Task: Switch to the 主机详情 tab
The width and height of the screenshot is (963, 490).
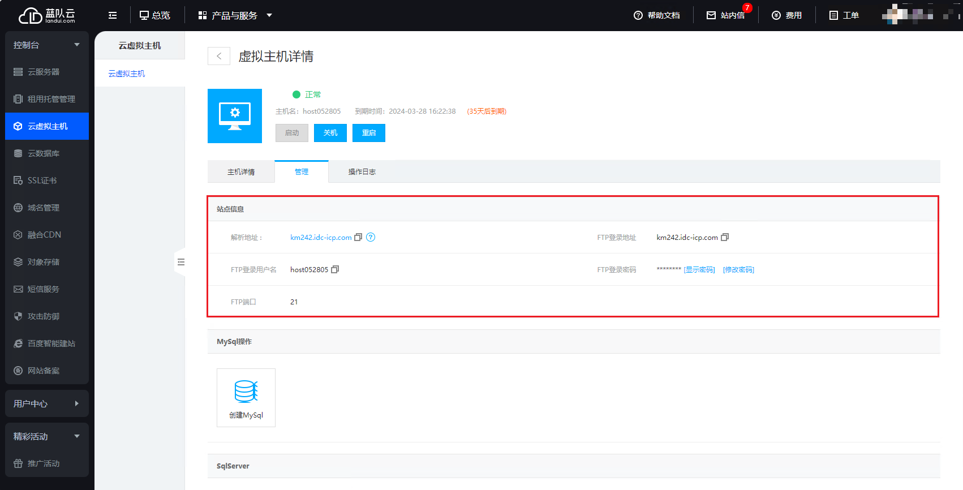Action: tap(241, 172)
